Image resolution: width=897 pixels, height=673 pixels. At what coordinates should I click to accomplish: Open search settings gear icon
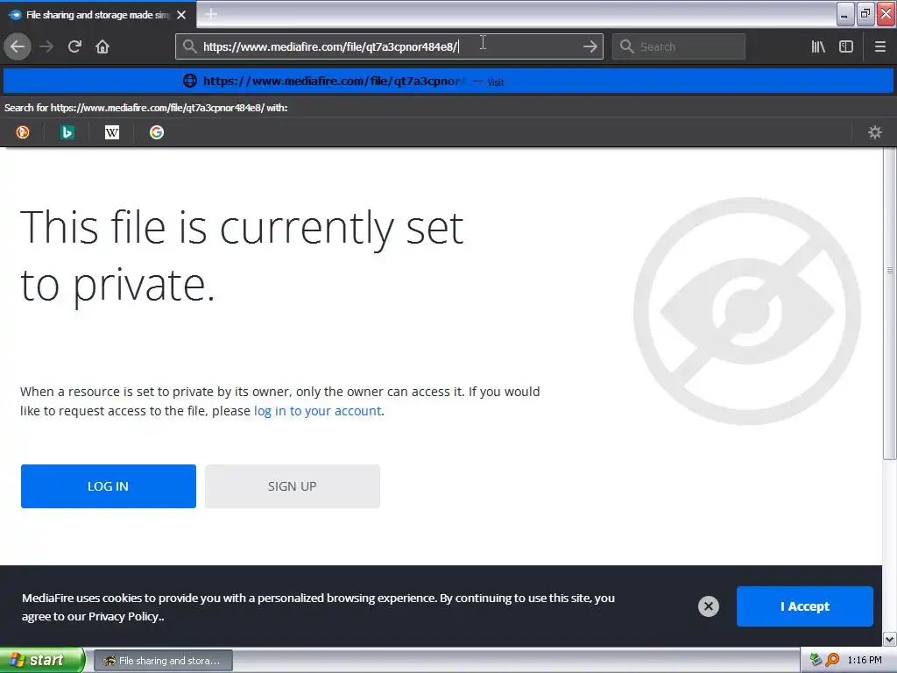(x=875, y=132)
